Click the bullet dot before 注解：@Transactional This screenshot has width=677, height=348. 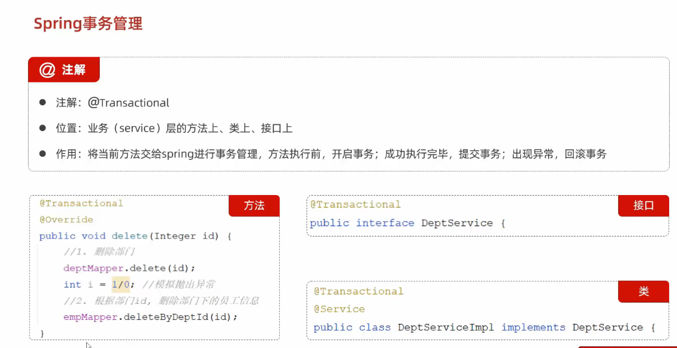click(42, 103)
